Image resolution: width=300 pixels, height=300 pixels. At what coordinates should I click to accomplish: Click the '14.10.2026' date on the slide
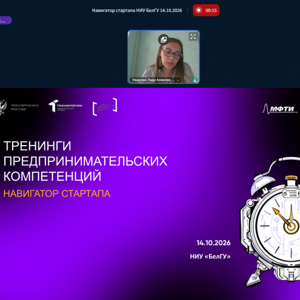(x=213, y=243)
